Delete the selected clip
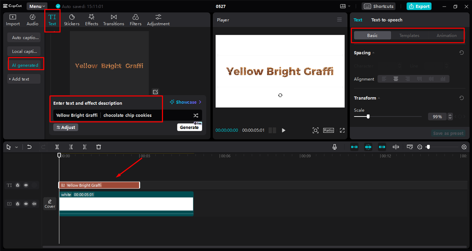472x251 pixels. coord(98,147)
